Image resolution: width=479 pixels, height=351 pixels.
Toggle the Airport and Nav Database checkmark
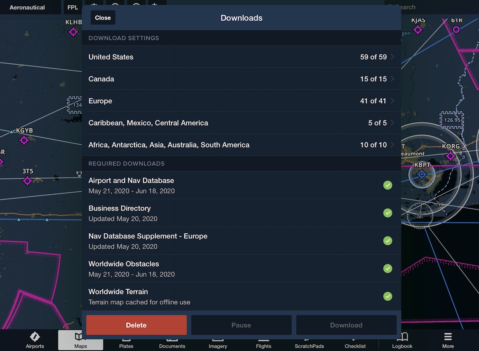[x=388, y=185]
